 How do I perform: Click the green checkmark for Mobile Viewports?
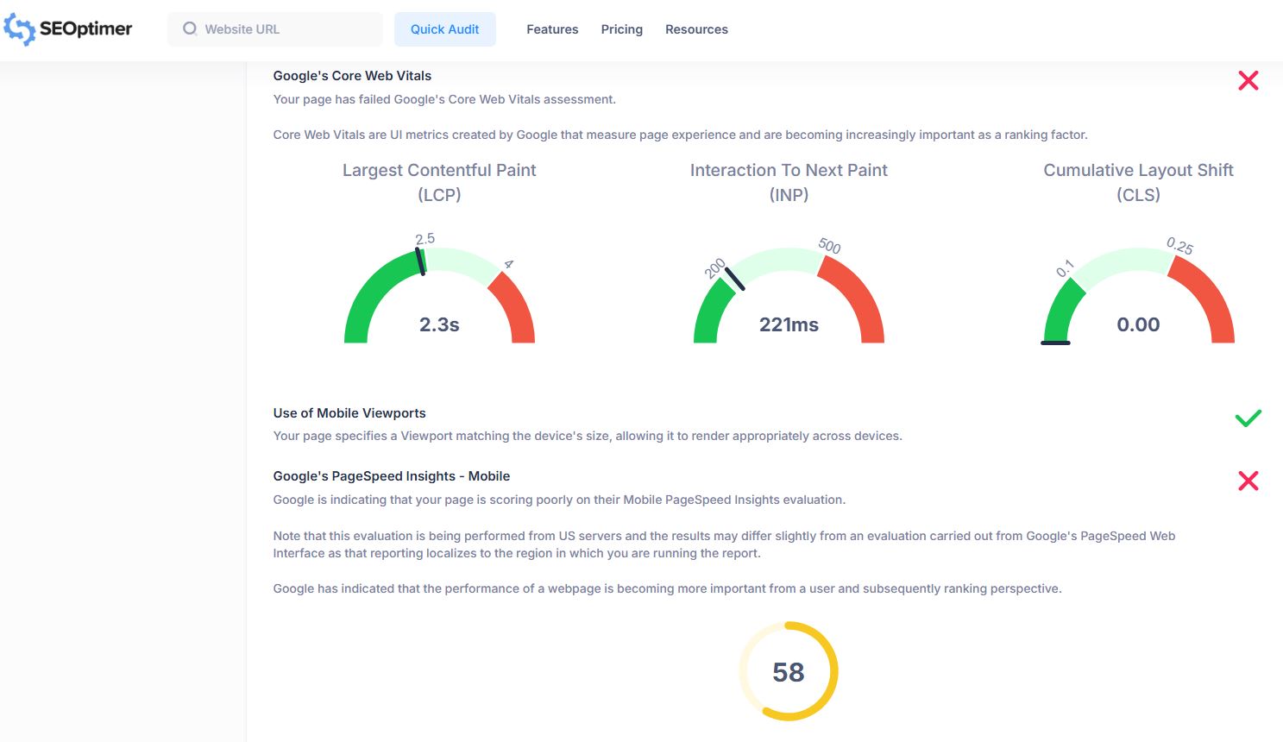[1248, 418]
